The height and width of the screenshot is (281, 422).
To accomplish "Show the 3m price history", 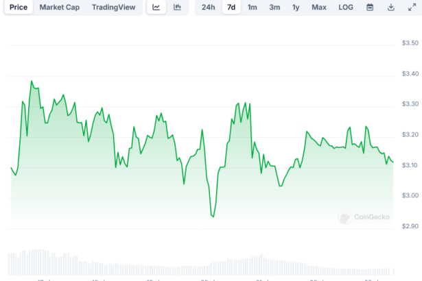I will (274, 8).
